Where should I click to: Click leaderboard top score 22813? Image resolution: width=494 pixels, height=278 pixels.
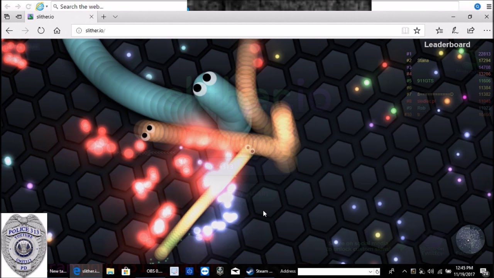click(484, 54)
